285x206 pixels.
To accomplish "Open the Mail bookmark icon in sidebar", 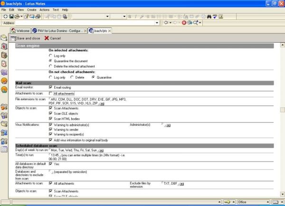I will coord(5,37).
